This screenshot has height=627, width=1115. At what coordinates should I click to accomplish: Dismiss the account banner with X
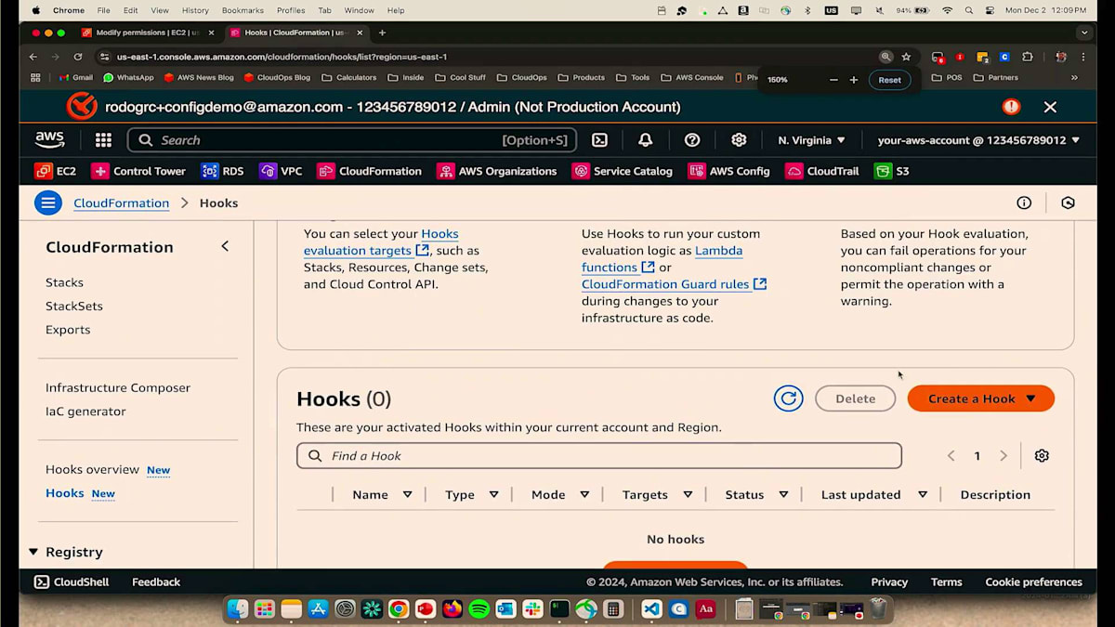click(x=1050, y=107)
